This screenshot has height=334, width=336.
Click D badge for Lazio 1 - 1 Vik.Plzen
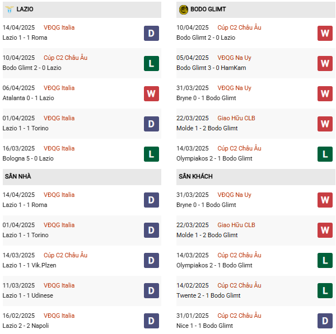[151, 261]
